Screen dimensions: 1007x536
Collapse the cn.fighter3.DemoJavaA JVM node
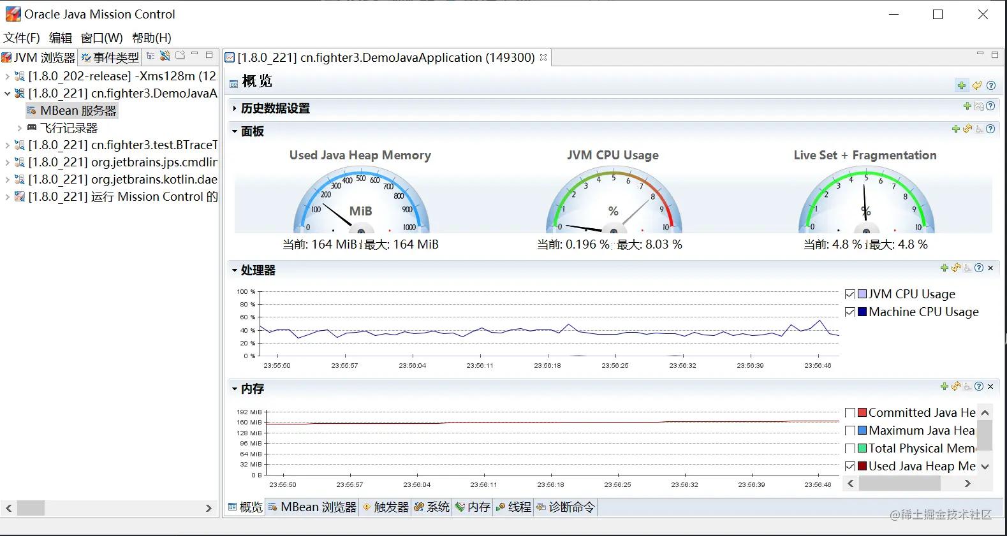pyautogui.click(x=7, y=93)
